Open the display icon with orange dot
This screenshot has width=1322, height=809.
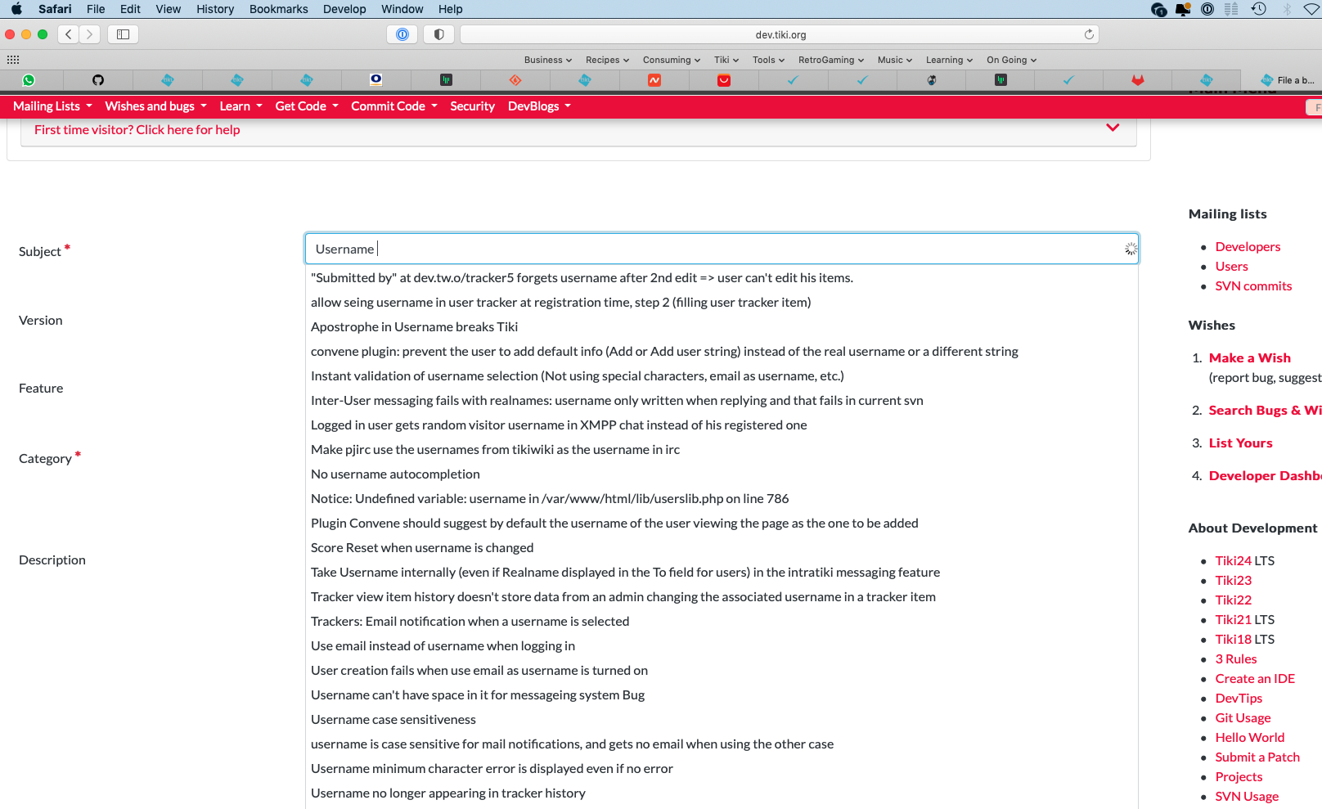1183,9
